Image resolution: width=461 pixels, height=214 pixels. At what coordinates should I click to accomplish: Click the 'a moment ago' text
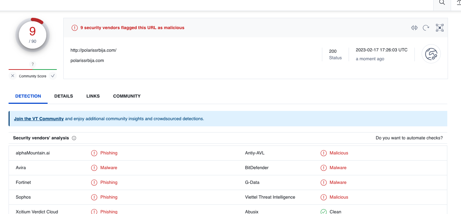click(x=370, y=59)
